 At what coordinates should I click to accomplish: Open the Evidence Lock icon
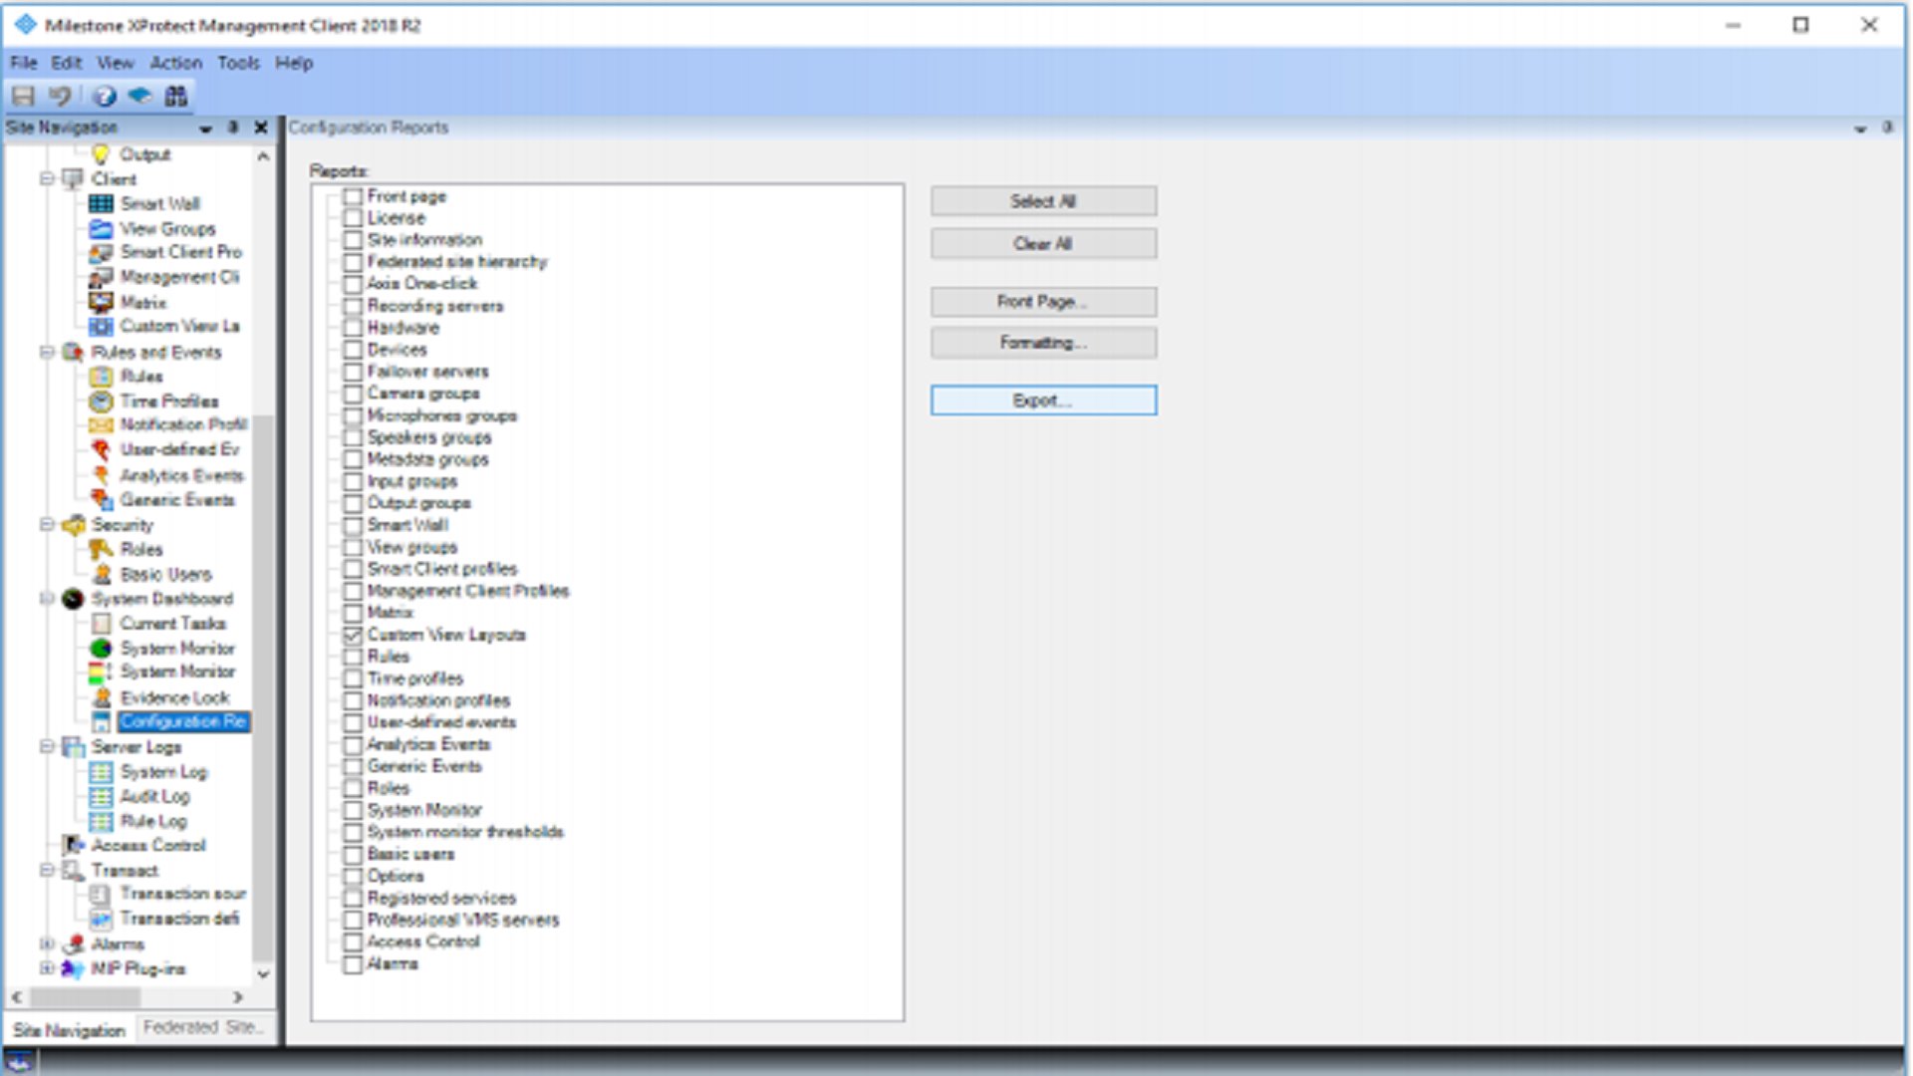pos(101,697)
